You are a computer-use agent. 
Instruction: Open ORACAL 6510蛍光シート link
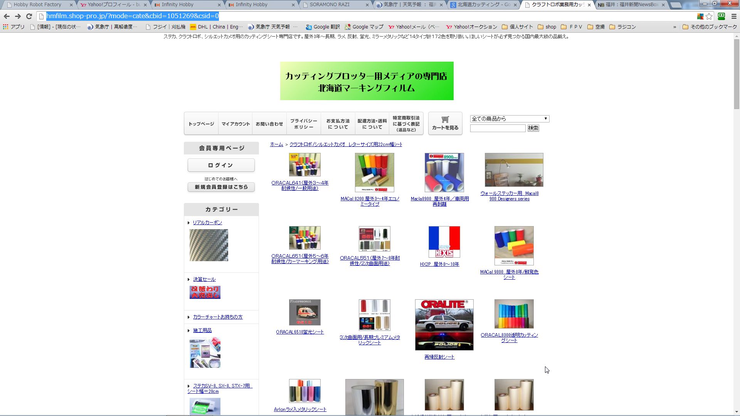300,332
